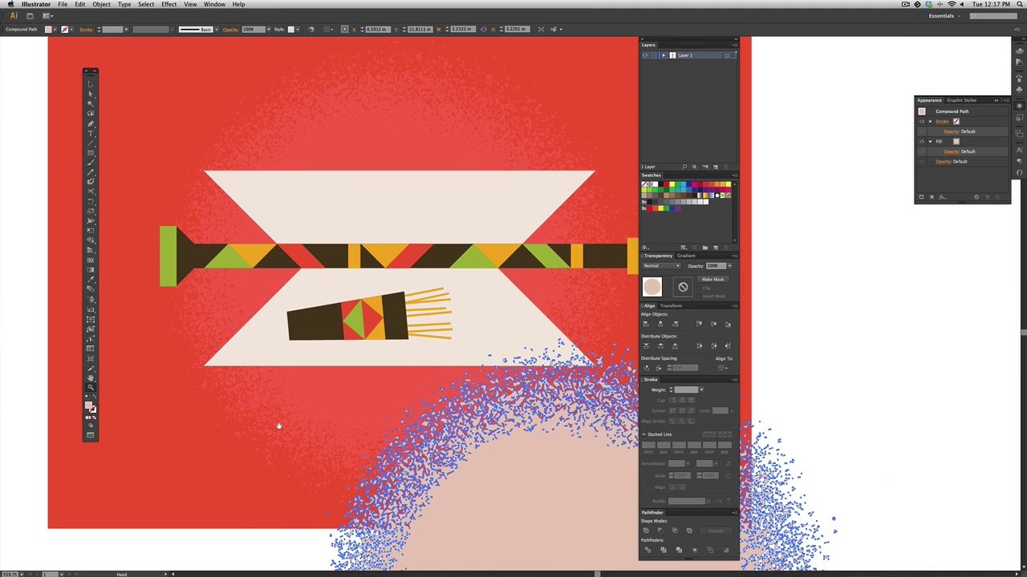
Task: Expand Layer 1 with its disclosure triangle
Action: (x=664, y=55)
